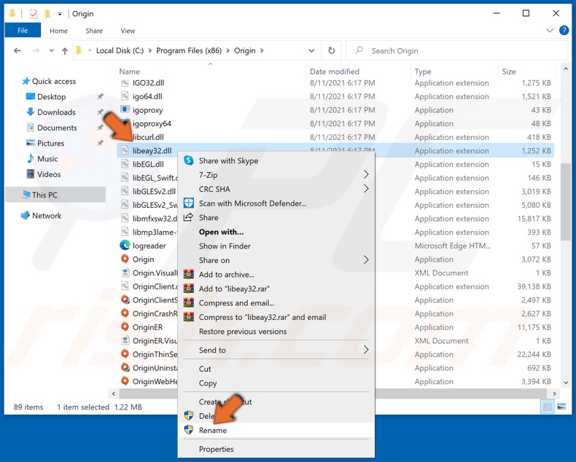Open Documents in the sidebar
This screenshot has width=576, height=462.
click(x=57, y=128)
